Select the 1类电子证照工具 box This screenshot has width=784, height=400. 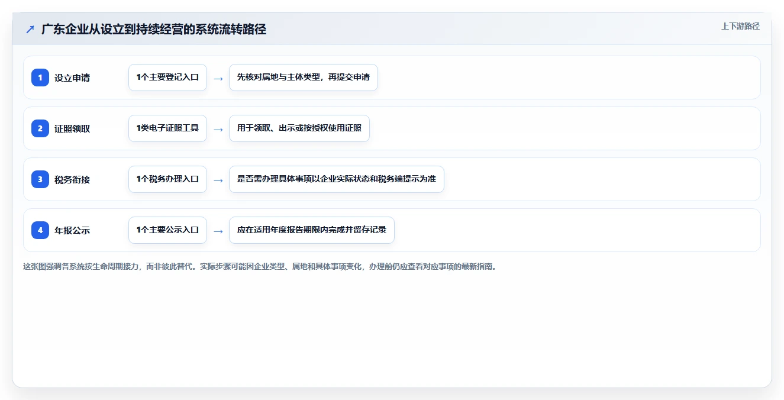click(167, 128)
